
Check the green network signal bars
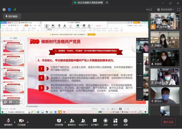point(15,10)
